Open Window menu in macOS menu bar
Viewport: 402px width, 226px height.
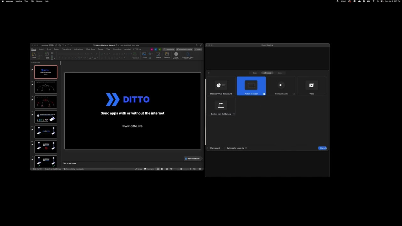pyautogui.click(x=39, y=1)
